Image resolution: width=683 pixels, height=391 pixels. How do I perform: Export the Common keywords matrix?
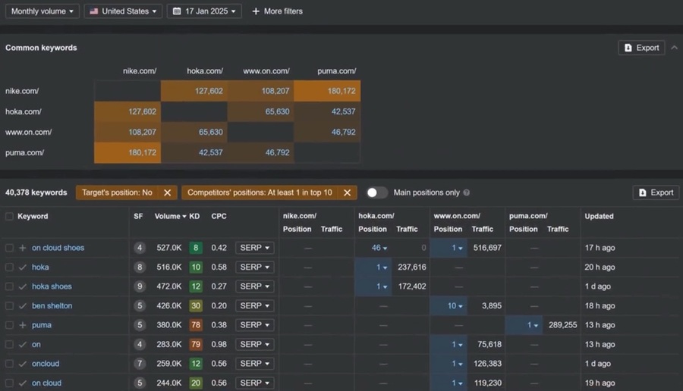(641, 48)
